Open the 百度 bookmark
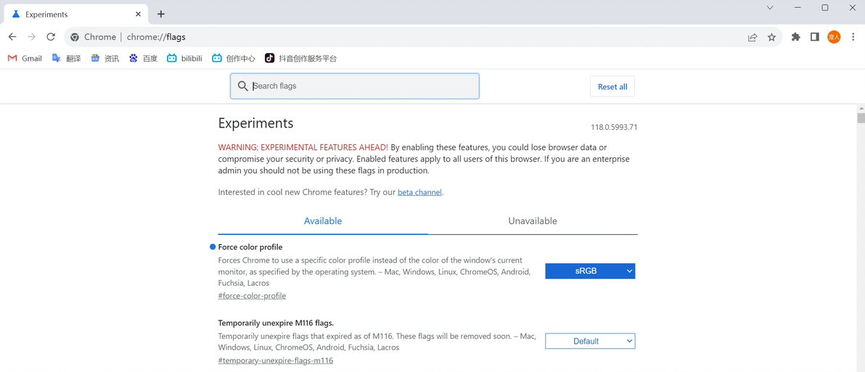865x372 pixels. [143, 58]
